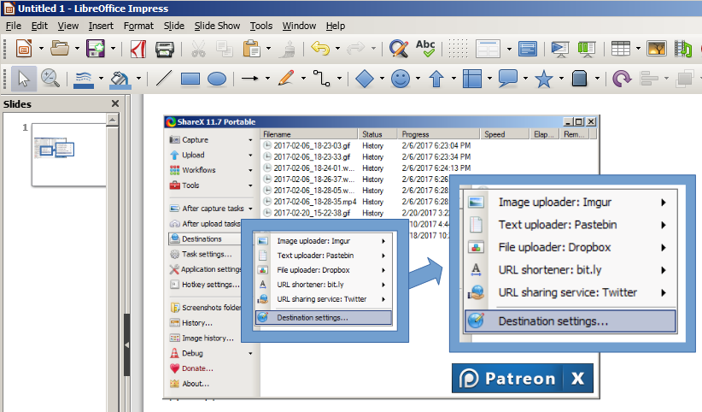702x412 pixels.
Task: Pick the Connector tool
Action: pos(321,79)
